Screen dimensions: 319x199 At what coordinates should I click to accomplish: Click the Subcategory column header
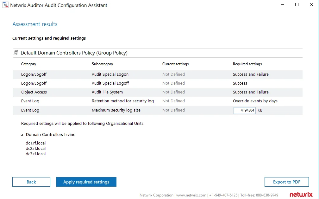point(102,64)
